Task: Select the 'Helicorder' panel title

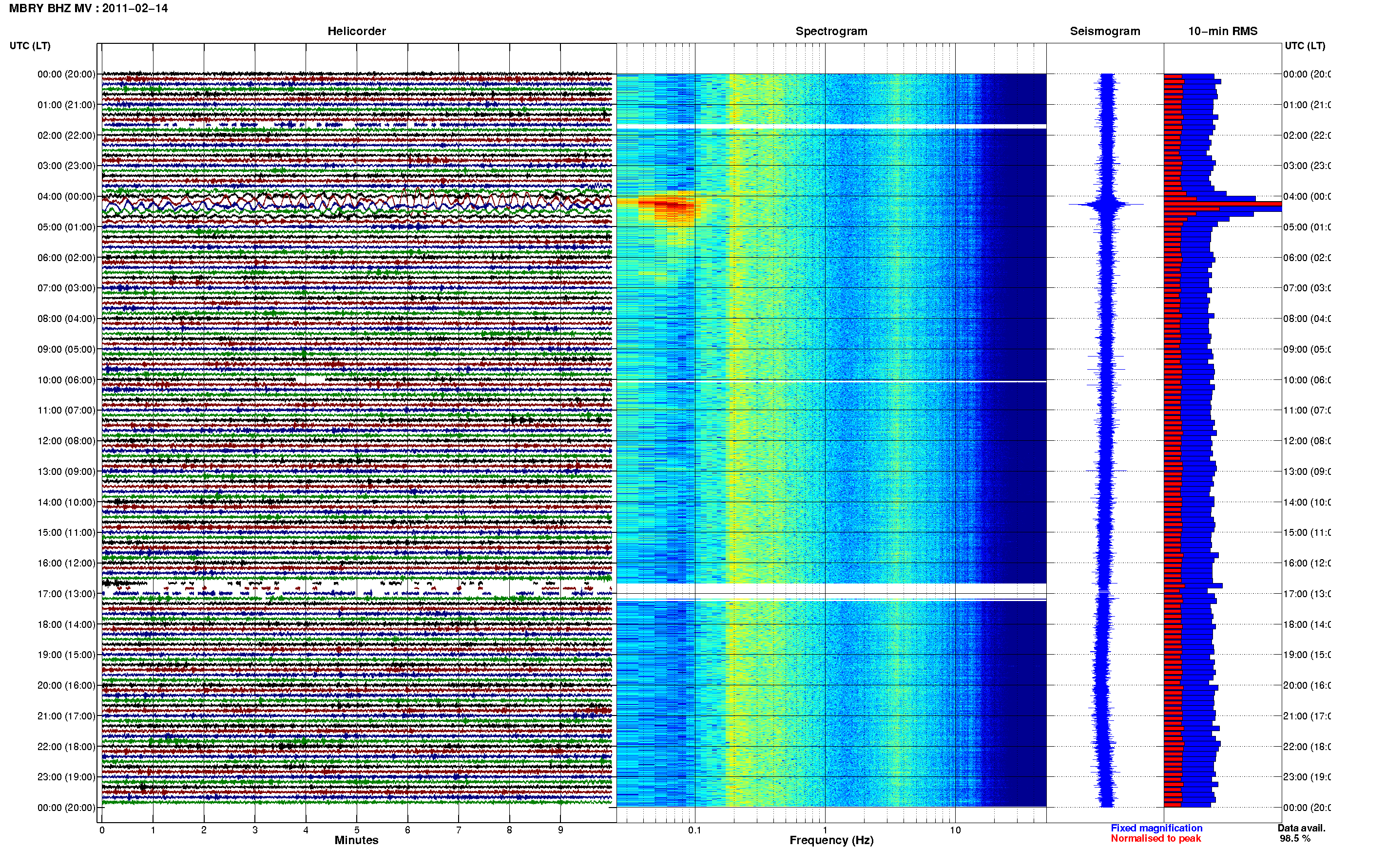Action: [x=356, y=31]
